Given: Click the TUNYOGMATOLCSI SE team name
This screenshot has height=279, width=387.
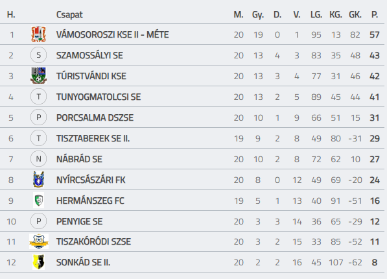Looking at the screenshot, I should click(x=99, y=97).
